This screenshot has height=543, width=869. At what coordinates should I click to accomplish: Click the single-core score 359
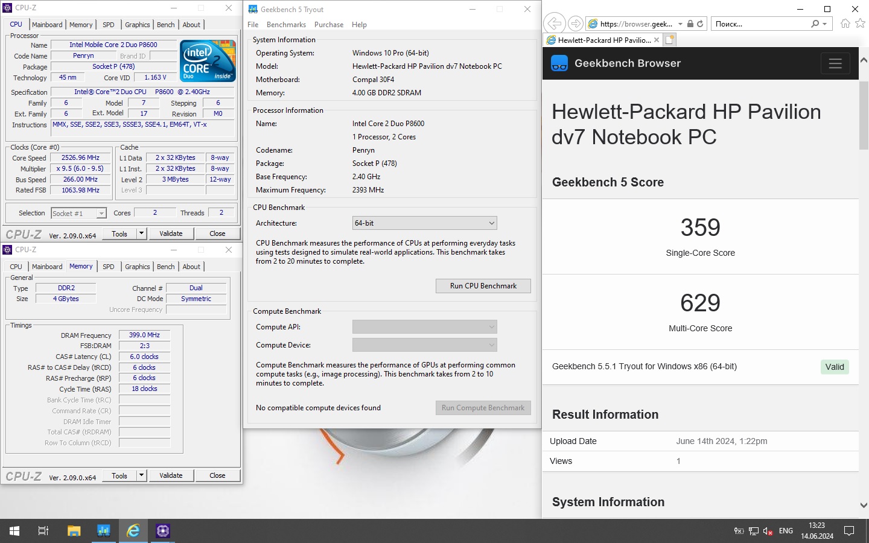coord(700,227)
